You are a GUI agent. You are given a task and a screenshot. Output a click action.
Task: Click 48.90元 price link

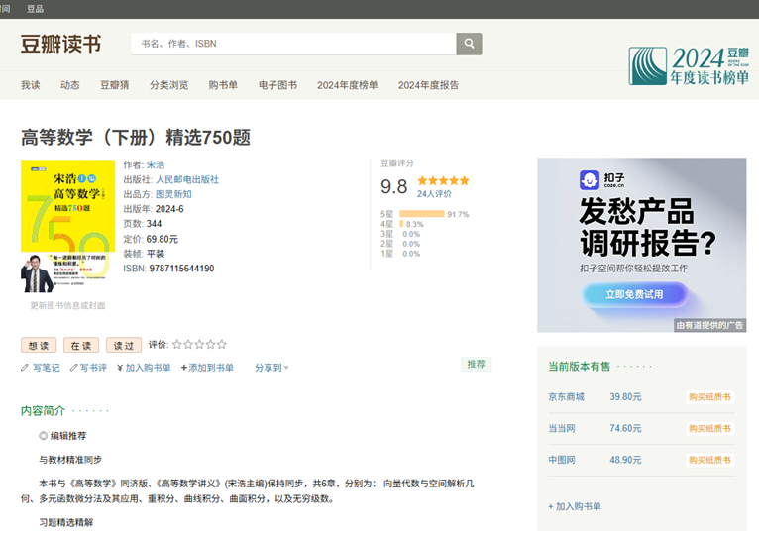coord(625,460)
